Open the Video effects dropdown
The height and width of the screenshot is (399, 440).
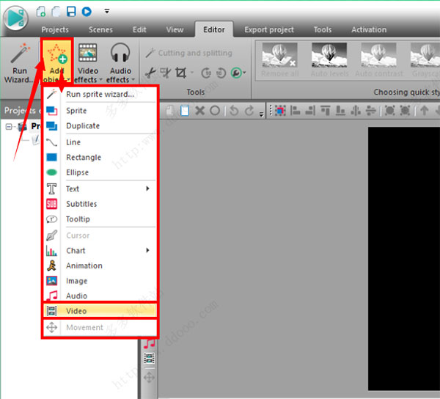(88, 63)
